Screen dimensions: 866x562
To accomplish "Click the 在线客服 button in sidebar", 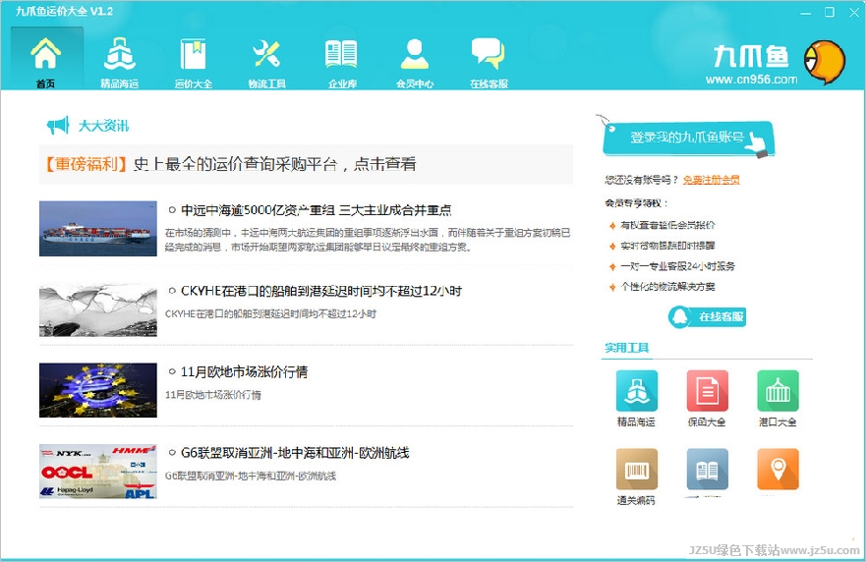I will pyautogui.click(x=708, y=317).
